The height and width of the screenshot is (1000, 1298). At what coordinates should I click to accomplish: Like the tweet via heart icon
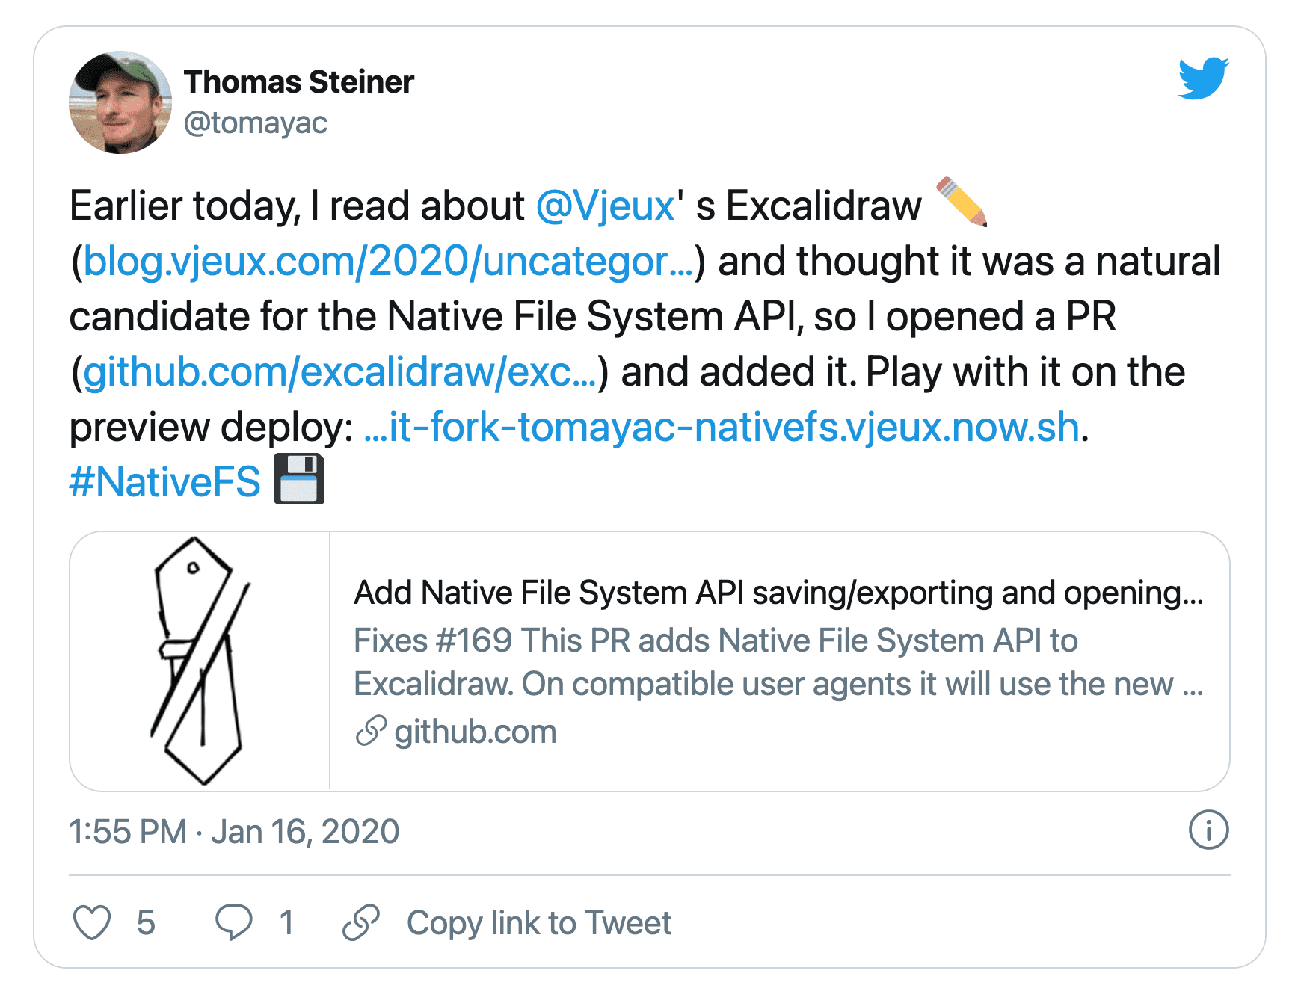click(93, 922)
